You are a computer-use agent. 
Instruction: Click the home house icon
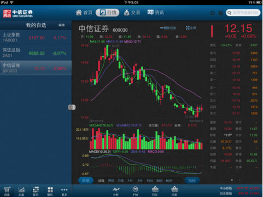pos(79,13)
